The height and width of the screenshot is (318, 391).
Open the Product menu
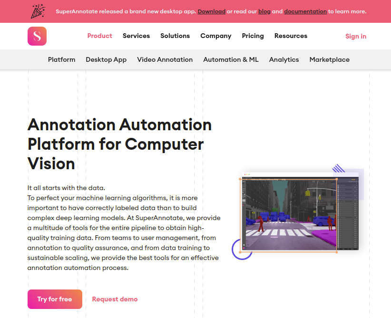coord(100,36)
